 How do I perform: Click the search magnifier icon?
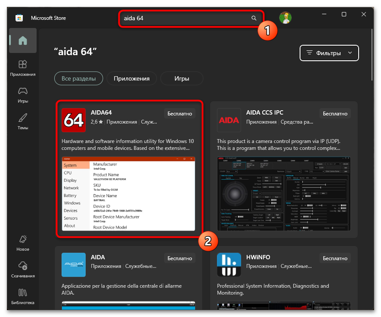click(x=254, y=18)
